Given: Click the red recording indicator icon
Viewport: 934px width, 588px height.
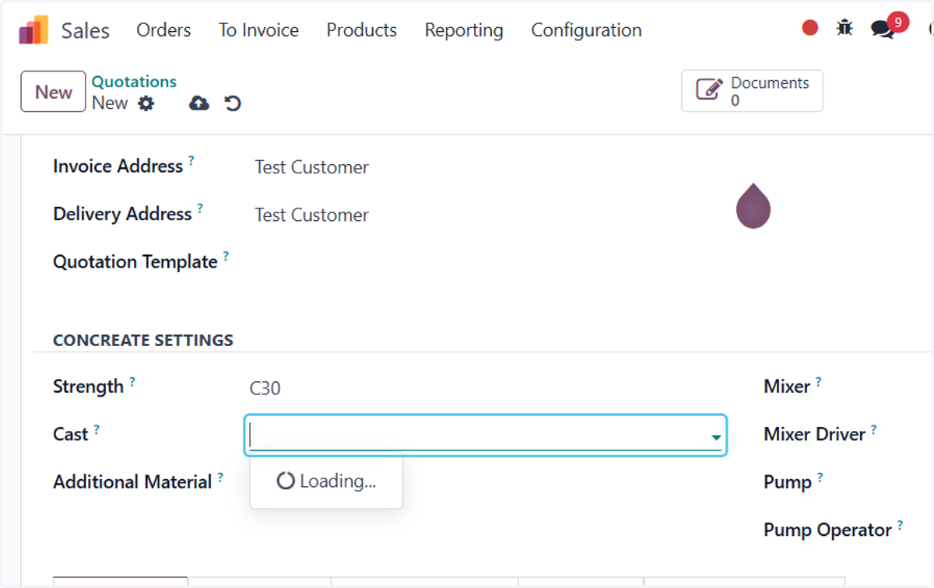Looking at the screenshot, I should [x=810, y=28].
